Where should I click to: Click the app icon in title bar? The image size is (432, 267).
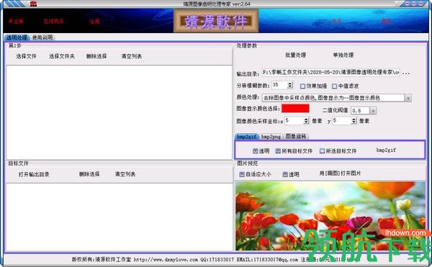33,4
